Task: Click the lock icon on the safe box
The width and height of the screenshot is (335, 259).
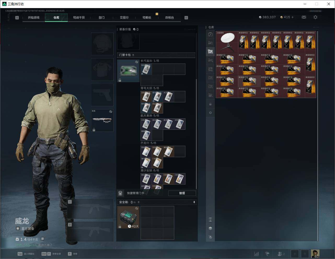Action: click(120, 227)
